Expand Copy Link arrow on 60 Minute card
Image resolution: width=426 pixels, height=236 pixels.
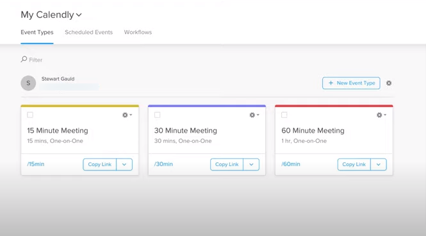coord(379,164)
